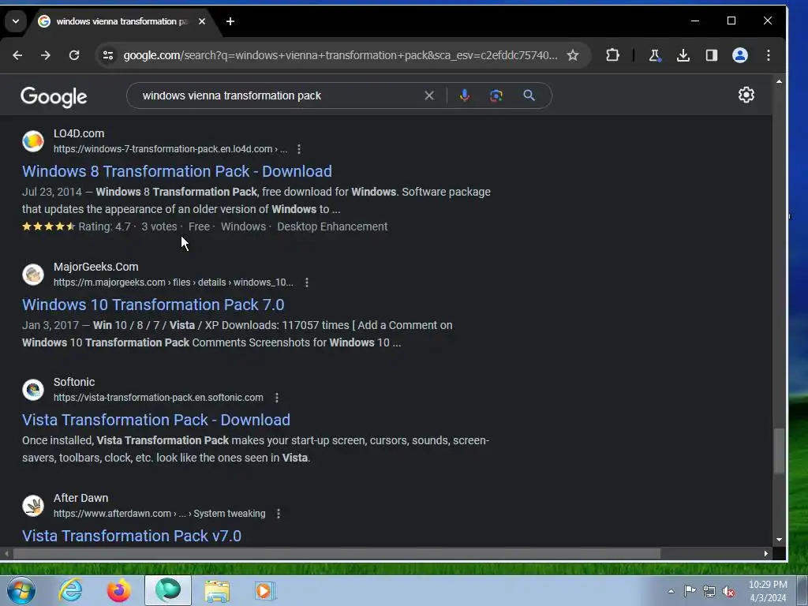Open the muted volume tray icon
The width and height of the screenshot is (808, 606).
pyautogui.click(x=728, y=592)
